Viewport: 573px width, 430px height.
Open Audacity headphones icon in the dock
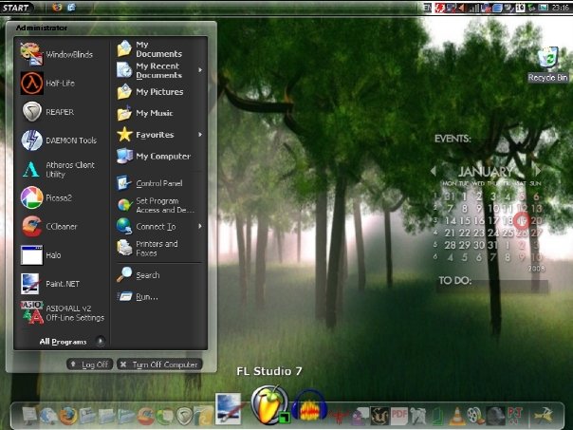click(309, 406)
